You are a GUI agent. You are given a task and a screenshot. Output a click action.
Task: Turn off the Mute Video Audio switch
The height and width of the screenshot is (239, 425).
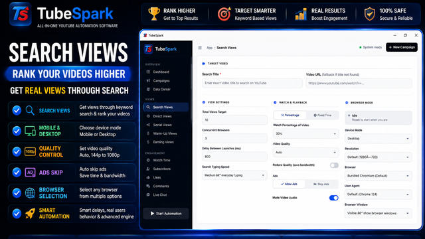[334, 198]
